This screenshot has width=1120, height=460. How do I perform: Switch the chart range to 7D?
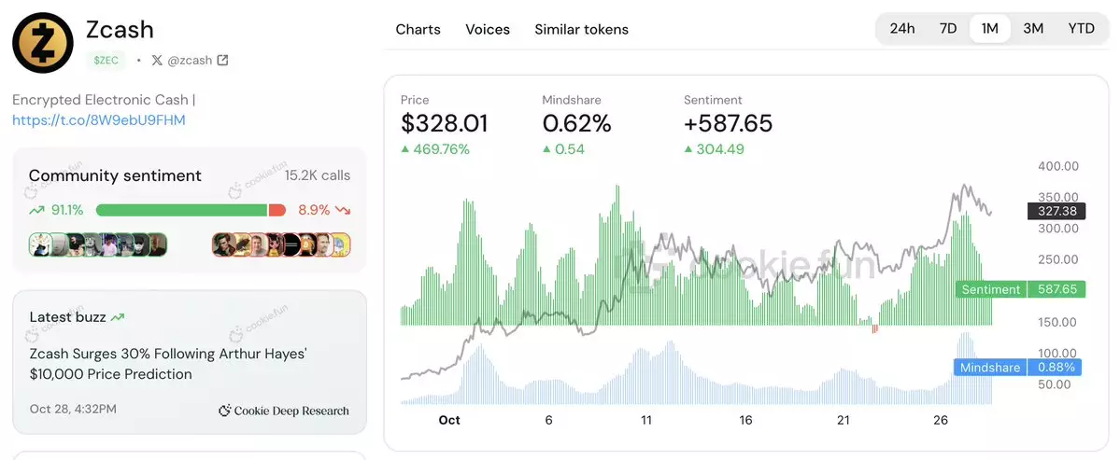point(948,28)
